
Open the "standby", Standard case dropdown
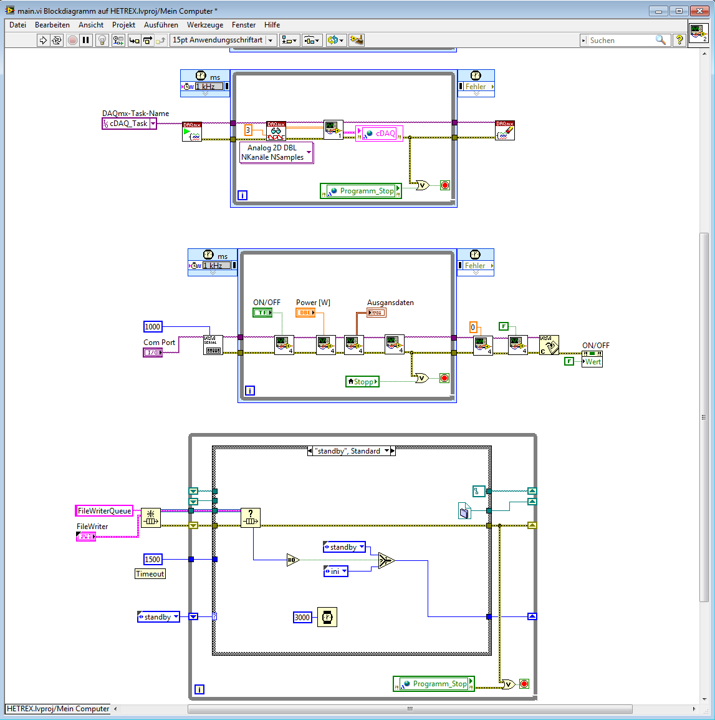click(x=387, y=451)
